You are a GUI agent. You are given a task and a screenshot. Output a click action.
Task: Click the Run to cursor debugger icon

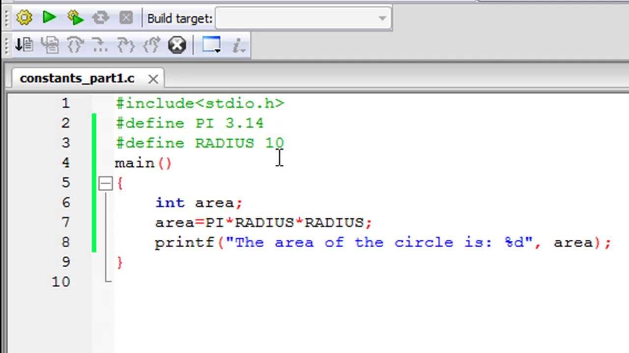[49, 45]
